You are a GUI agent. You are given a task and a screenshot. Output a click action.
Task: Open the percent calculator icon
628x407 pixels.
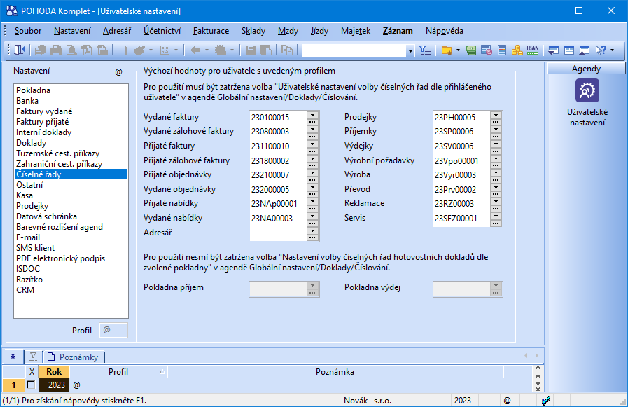486,50
